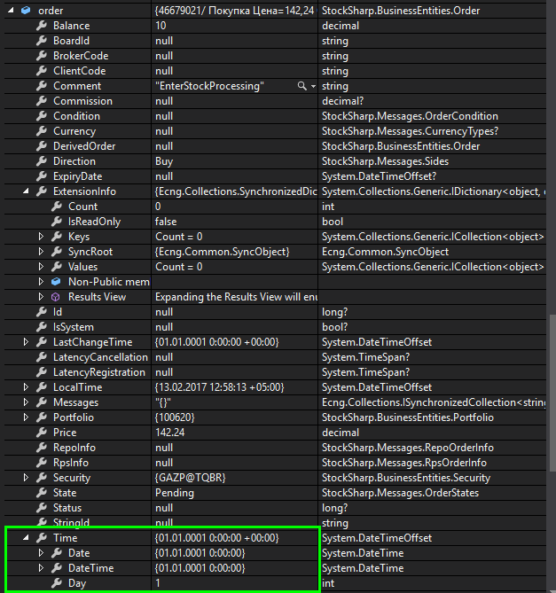
Task: Expand the Portfolio property node
Action: 26,417
